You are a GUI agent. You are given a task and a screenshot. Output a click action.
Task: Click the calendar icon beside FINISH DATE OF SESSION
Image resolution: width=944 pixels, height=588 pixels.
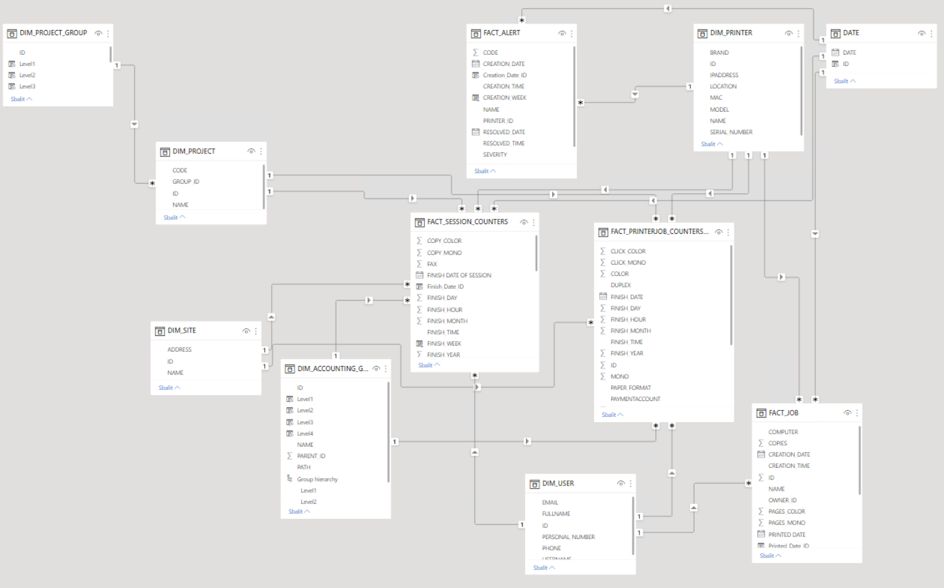click(x=420, y=274)
